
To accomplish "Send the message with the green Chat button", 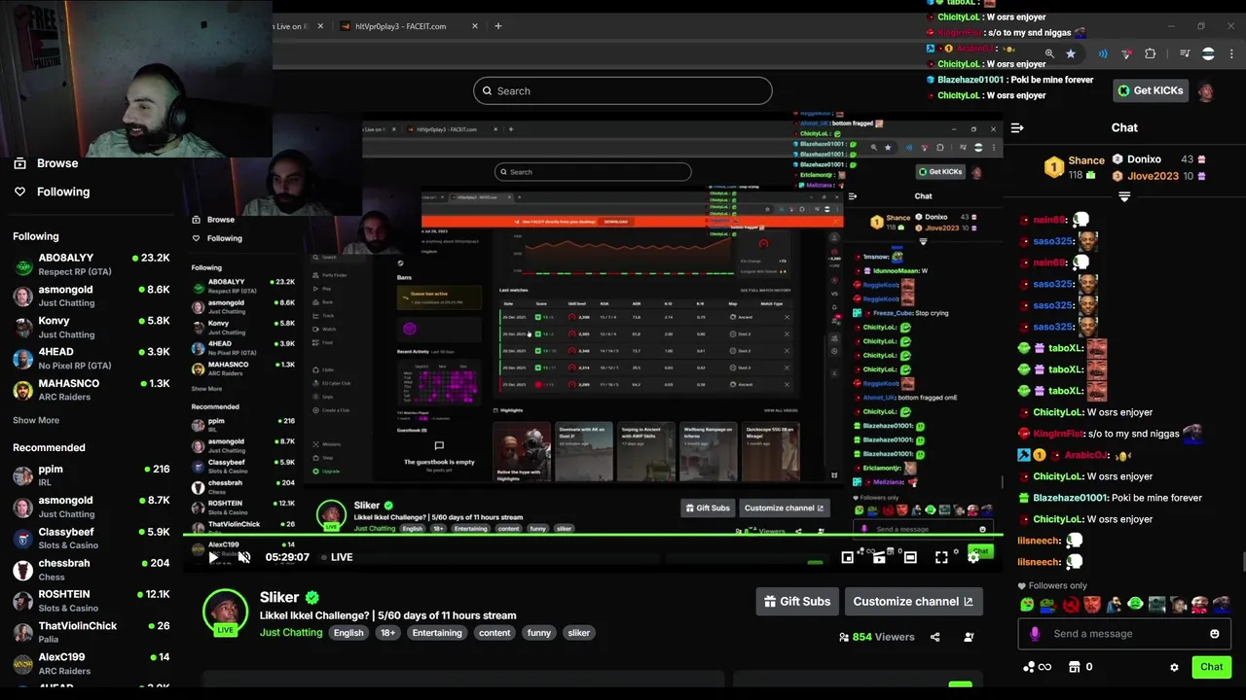I will pos(1211,667).
